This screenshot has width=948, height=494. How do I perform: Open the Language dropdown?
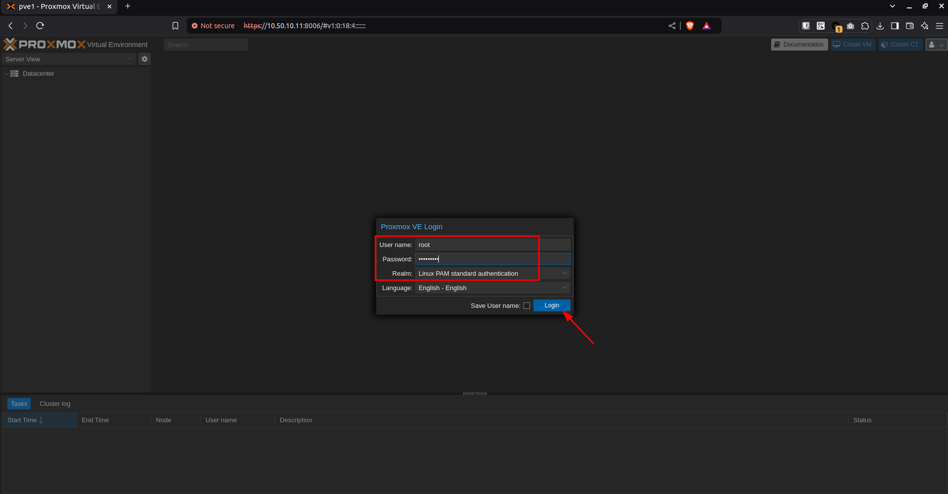click(x=564, y=288)
